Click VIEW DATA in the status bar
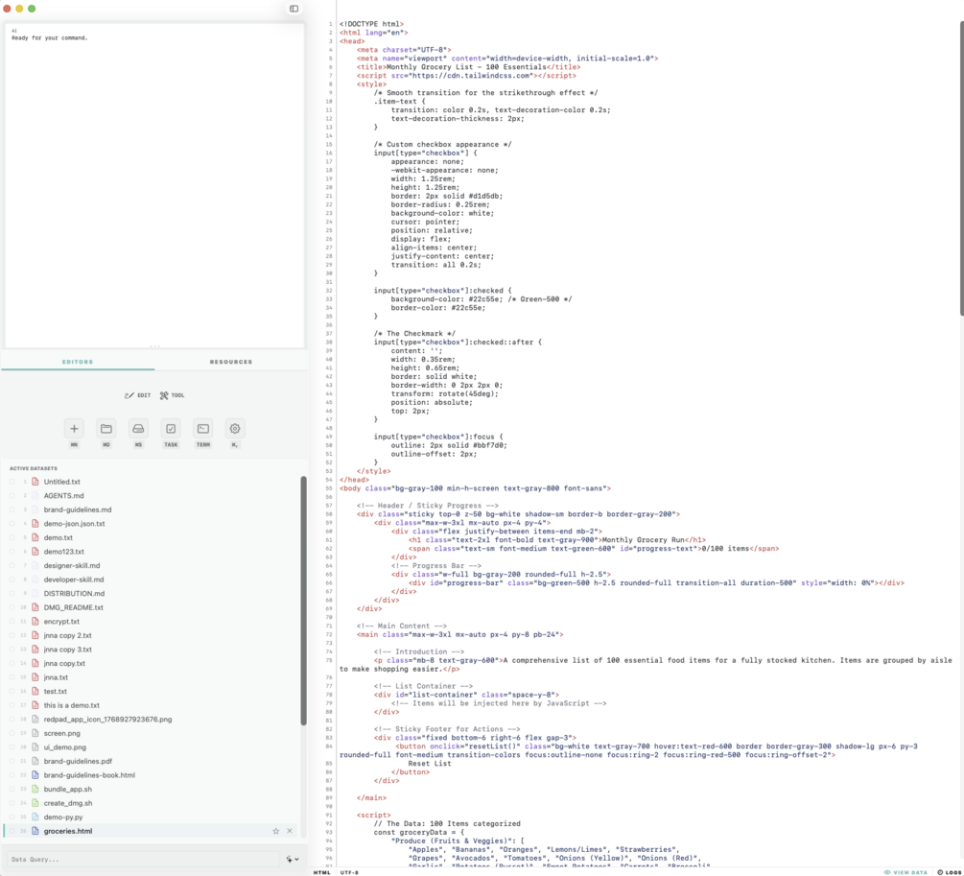 (x=905, y=872)
